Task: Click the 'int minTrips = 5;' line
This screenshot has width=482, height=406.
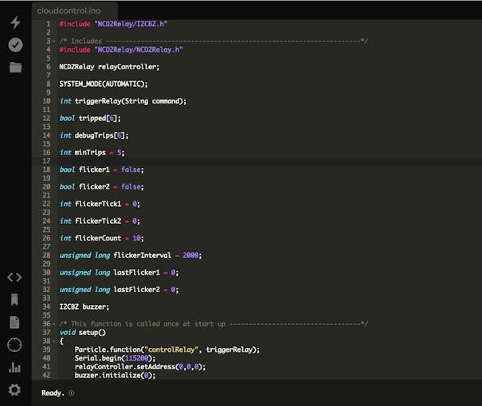Action: [92, 152]
